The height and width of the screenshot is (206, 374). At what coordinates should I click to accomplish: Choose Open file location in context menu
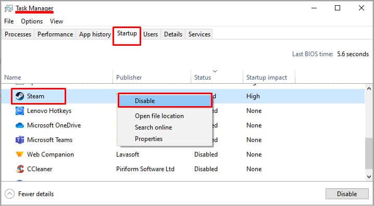[159, 116]
